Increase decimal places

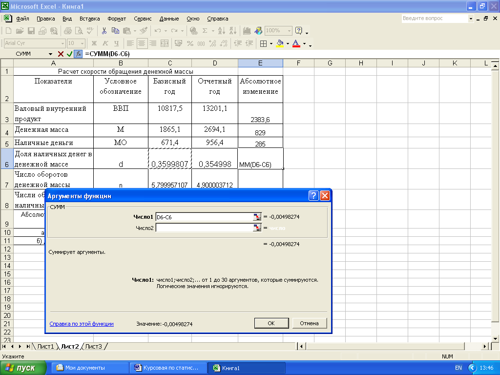coord(212,43)
